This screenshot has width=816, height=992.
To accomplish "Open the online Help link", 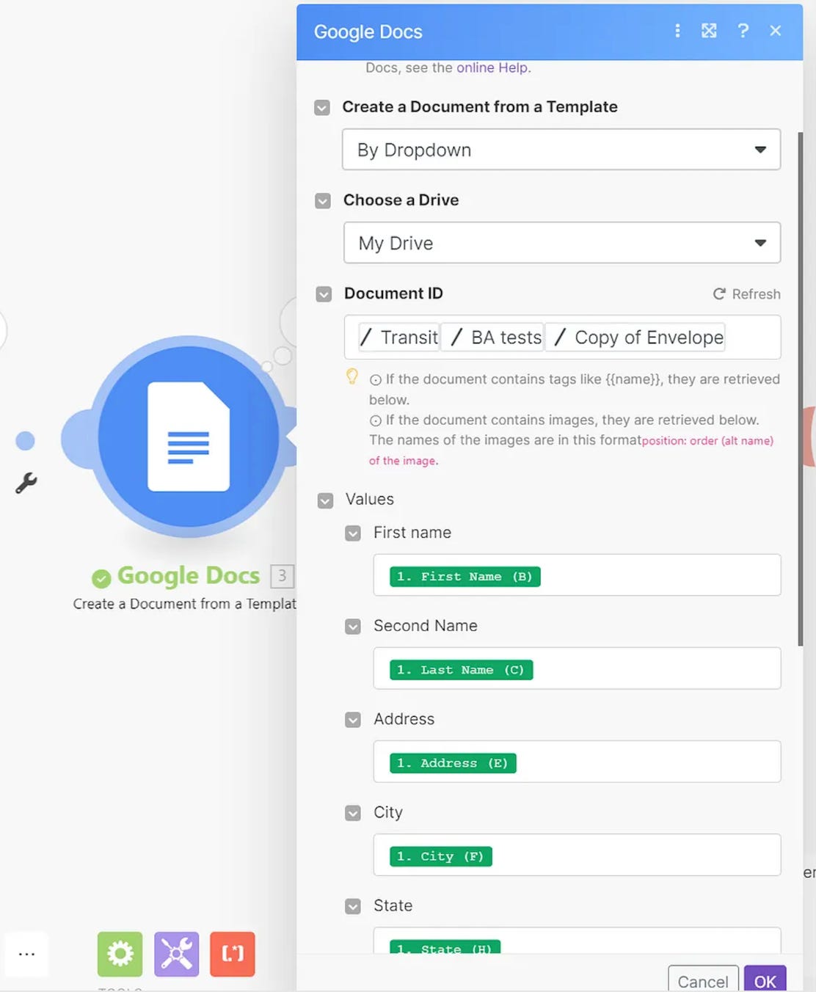I will pyautogui.click(x=492, y=68).
